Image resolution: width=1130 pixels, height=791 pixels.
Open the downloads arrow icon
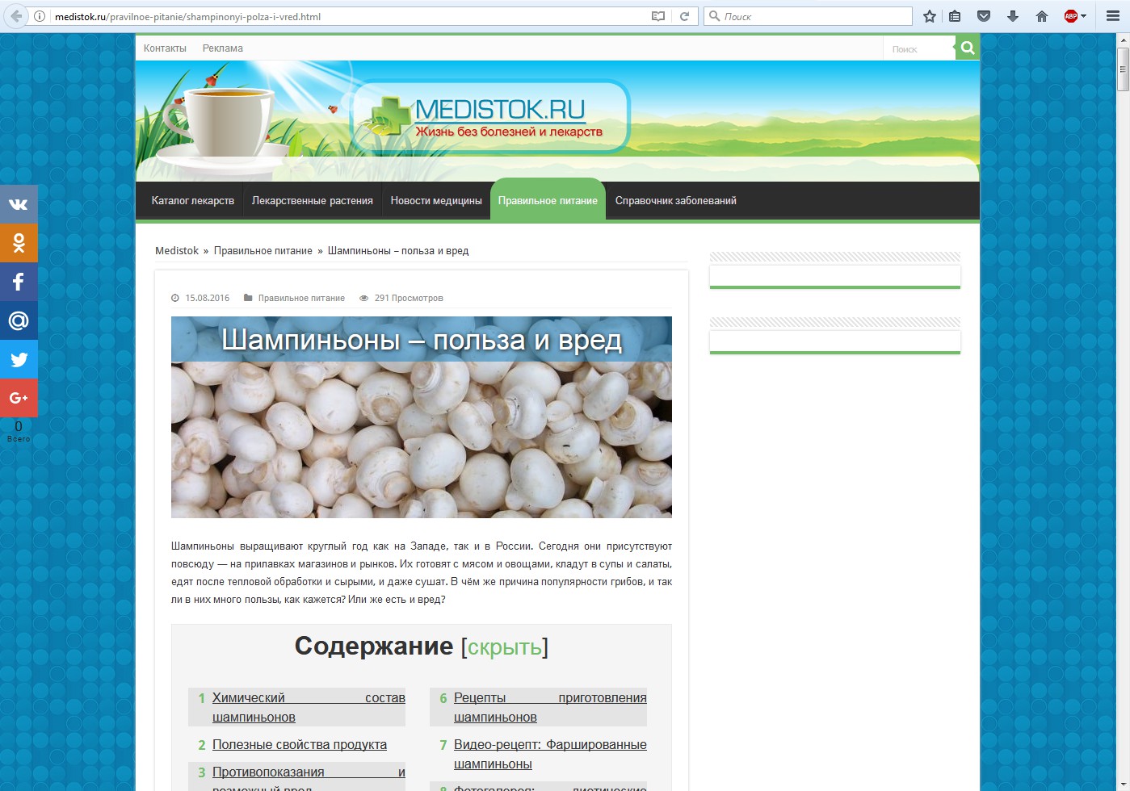click(x=1013, y=16)
